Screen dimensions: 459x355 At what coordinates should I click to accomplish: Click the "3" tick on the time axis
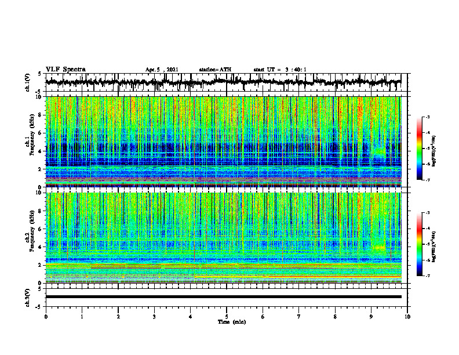click(154, 317)
